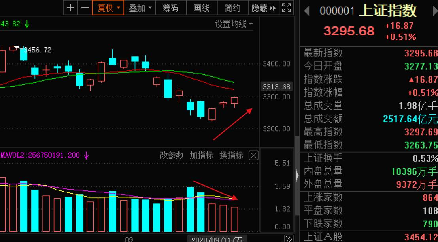Open the 设置均线 moving average settings dropdown
Viewport: 438px width, 242px height.
coord(233,23)
